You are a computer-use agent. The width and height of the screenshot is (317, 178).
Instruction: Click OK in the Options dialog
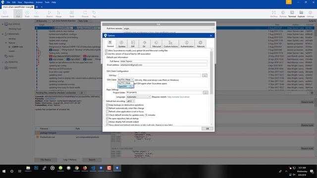(207, 129)
